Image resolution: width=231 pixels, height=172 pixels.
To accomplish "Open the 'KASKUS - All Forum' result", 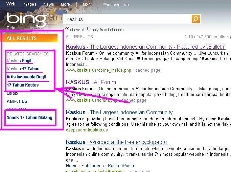I will click(91, 82).
